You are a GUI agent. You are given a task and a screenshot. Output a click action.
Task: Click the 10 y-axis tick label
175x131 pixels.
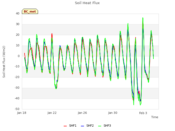coord(17,46)
